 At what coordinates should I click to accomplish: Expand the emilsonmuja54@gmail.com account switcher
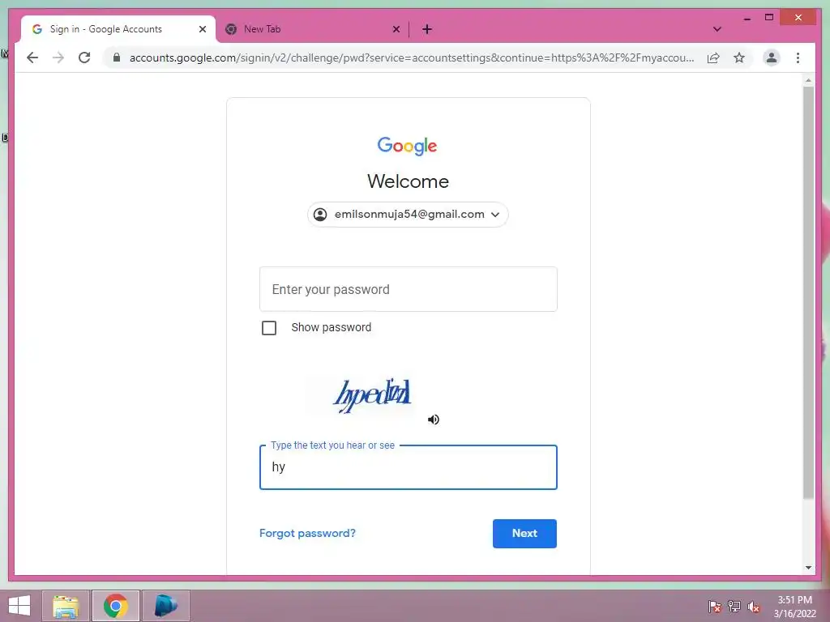click(408, 214)
